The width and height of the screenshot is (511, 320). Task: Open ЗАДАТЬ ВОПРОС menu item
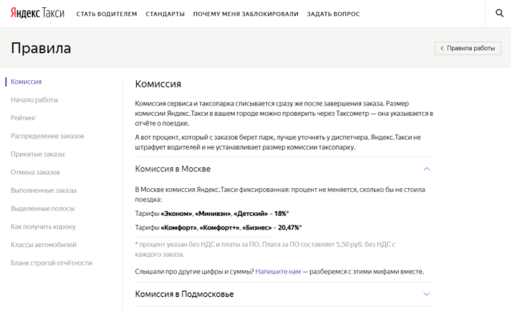click(x=333, y=14)
